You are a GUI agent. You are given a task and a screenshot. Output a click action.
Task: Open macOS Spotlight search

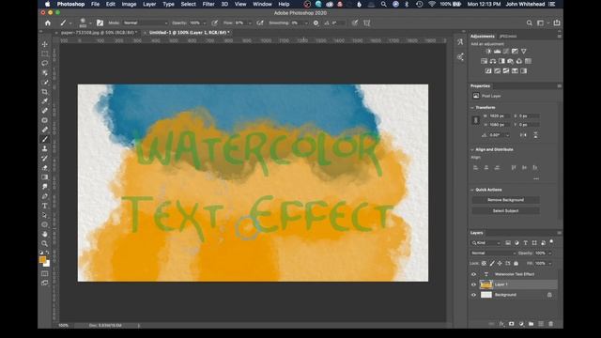383,4
